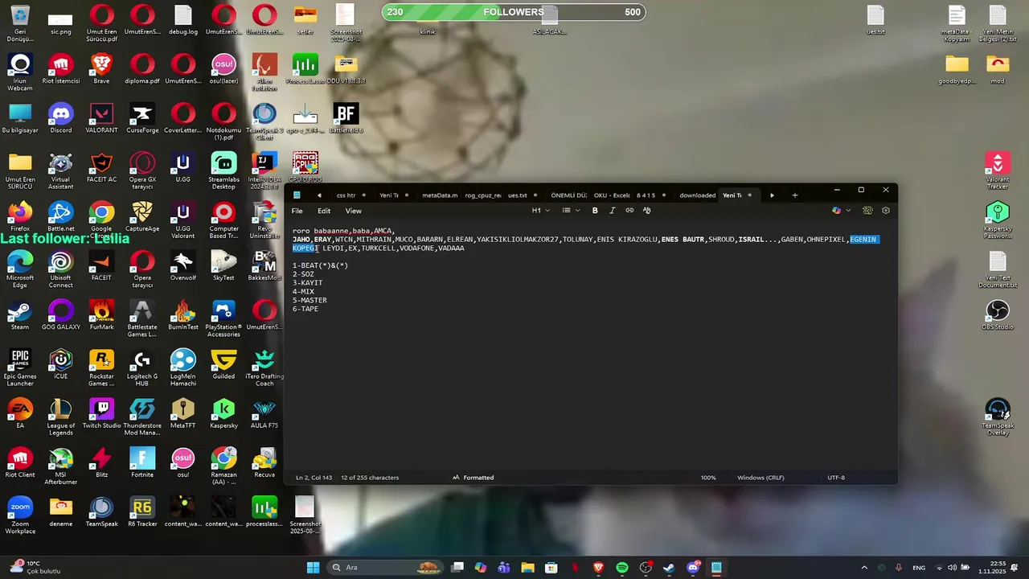Switch to the rog_cpuz_re tab

click(x=482, y=195)
